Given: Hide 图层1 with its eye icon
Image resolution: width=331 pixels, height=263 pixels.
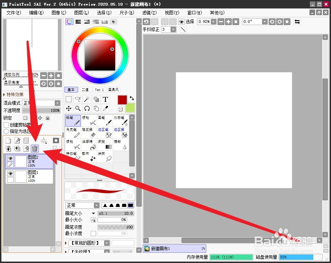Looking at the screenshot, I should coord(10,173).
